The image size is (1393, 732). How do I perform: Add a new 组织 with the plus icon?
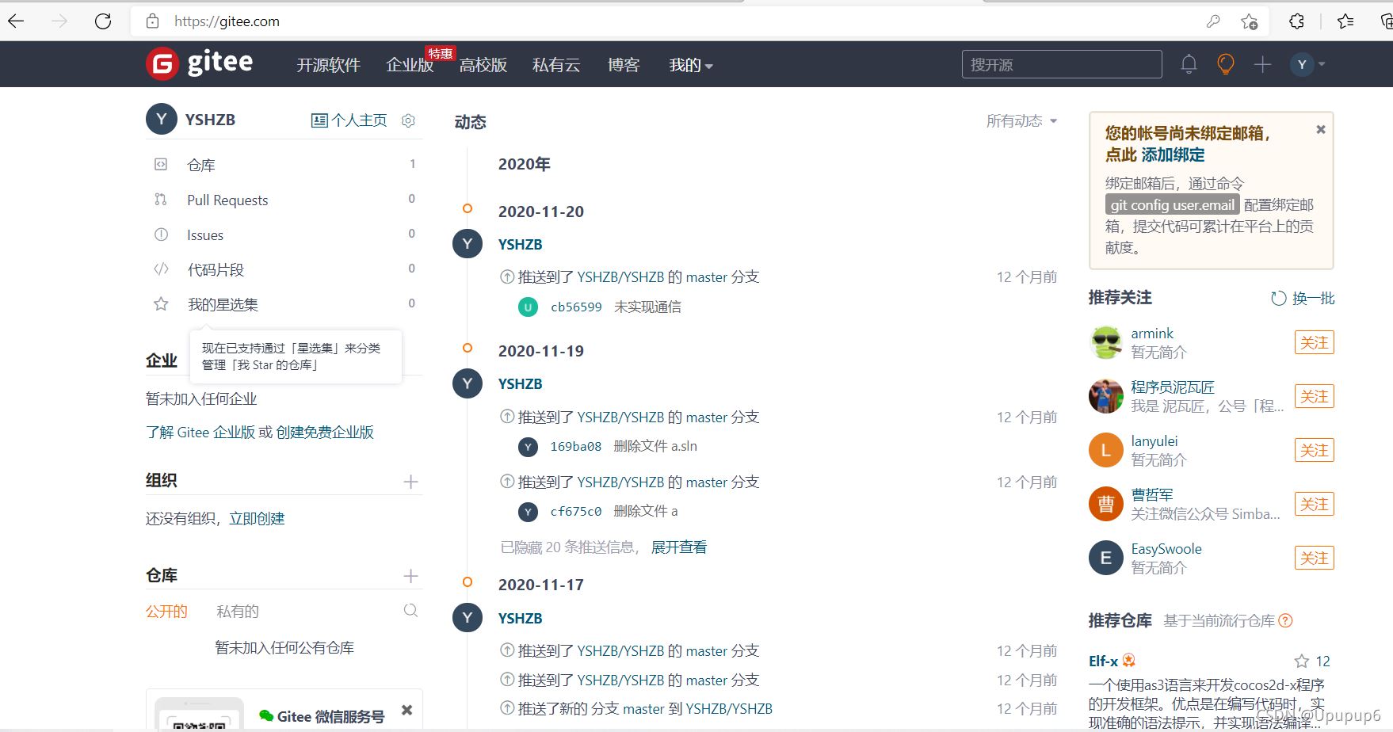tap(410, 482)
